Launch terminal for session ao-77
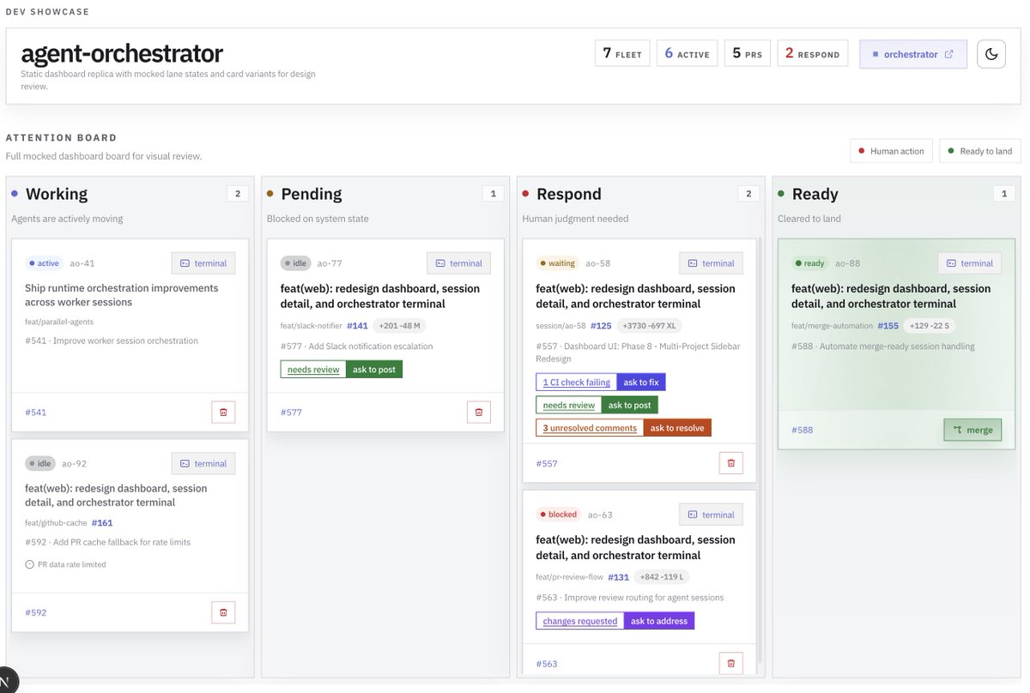The width and height of the screenshot is (1030, 693). [x=459, y=263]
